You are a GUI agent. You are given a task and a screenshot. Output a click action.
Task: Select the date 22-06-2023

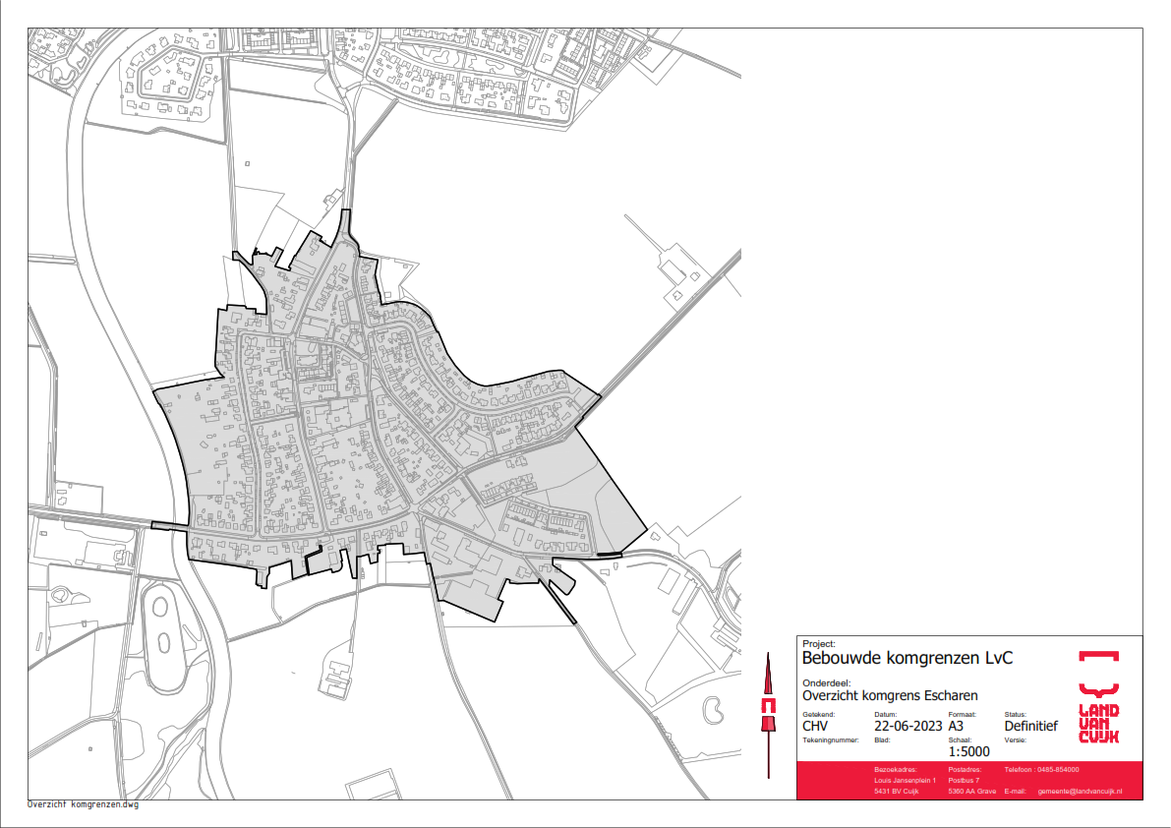[908, 727]
